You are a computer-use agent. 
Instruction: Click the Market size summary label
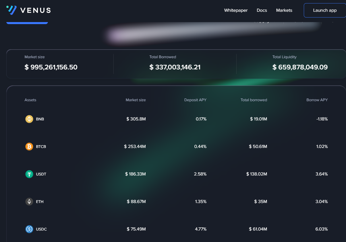[34, 57]
